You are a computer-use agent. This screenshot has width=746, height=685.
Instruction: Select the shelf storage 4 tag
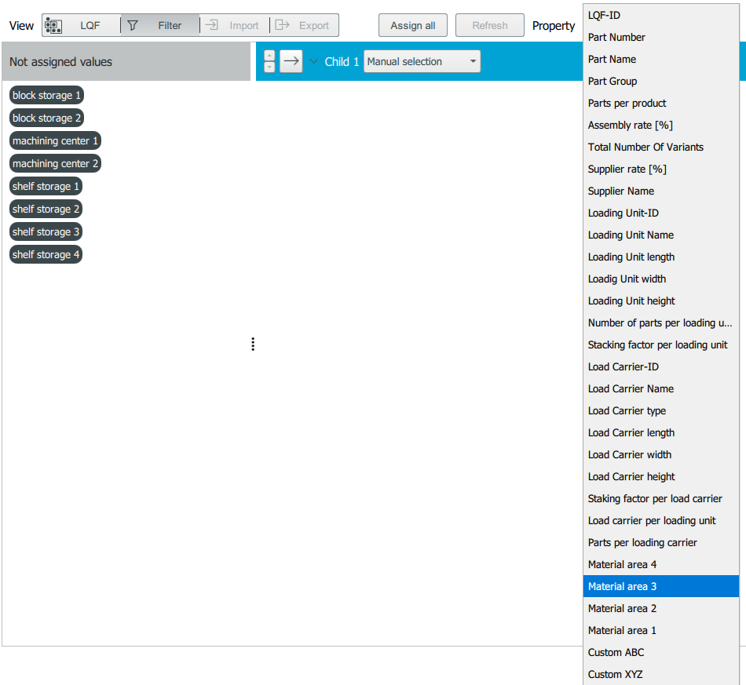46,255
